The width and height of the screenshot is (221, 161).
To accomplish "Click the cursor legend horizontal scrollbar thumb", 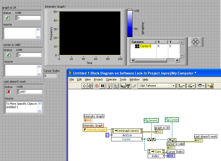I will (x=151, y=61).
